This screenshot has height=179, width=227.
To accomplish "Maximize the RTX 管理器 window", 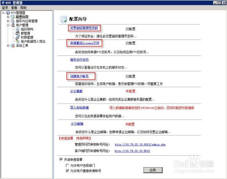I will pos(219,3).
